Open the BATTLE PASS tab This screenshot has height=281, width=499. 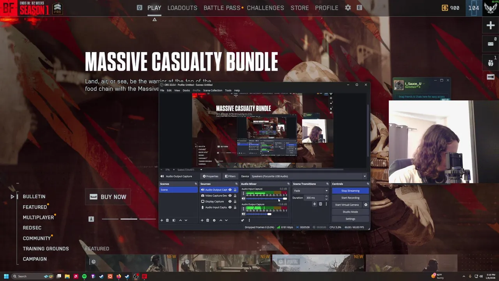(x=222, y=8)
